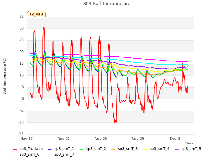Click the Dec 3 x-axis tick label
This screenshot has width=214, height=161.
175,139
